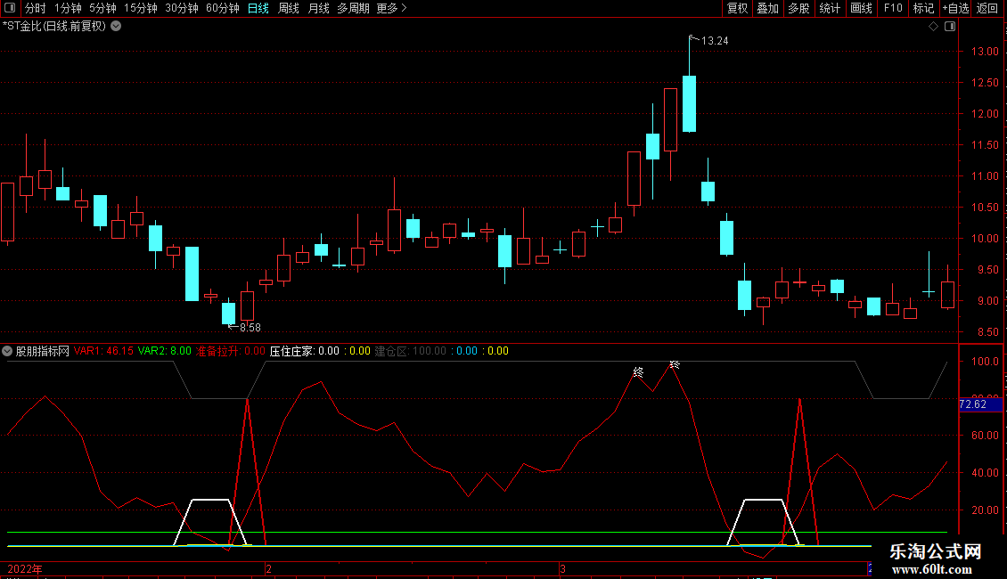
Task: Switch to 日线 daily chart
Action: (x=258, y=8)
